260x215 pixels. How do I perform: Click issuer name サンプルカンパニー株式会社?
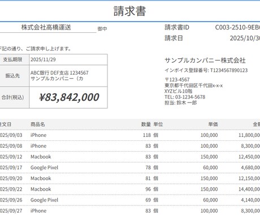click(x=205, y=61)
